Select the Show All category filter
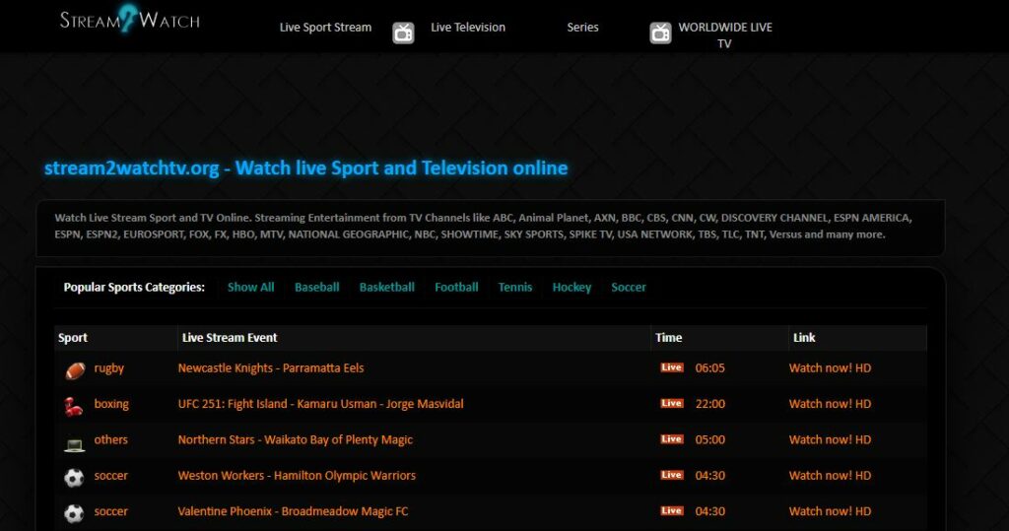 pyautogui.click(x=250, y=287)
